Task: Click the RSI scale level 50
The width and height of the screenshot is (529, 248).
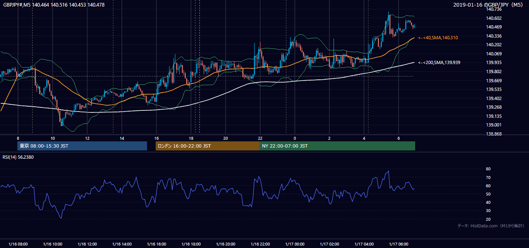Action: [488, 194]
